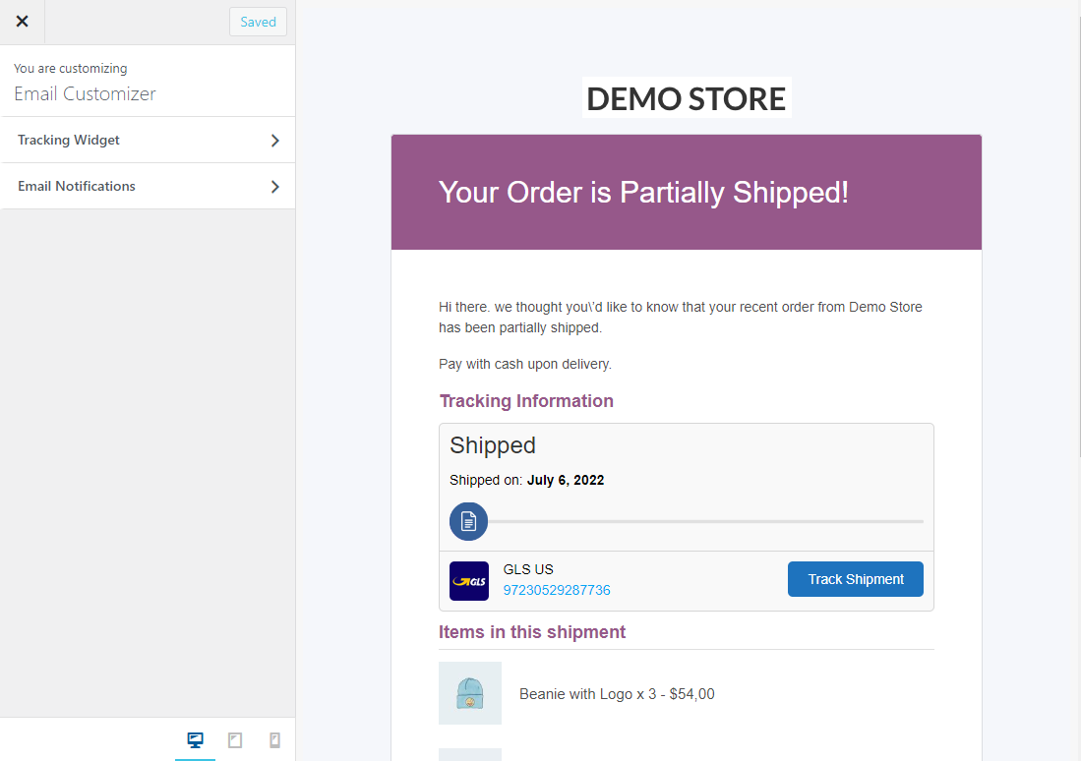Click the GLS carrier logo
This screenshot has width=1081, height=761.
pyautogui.click(x=469, y=580)
